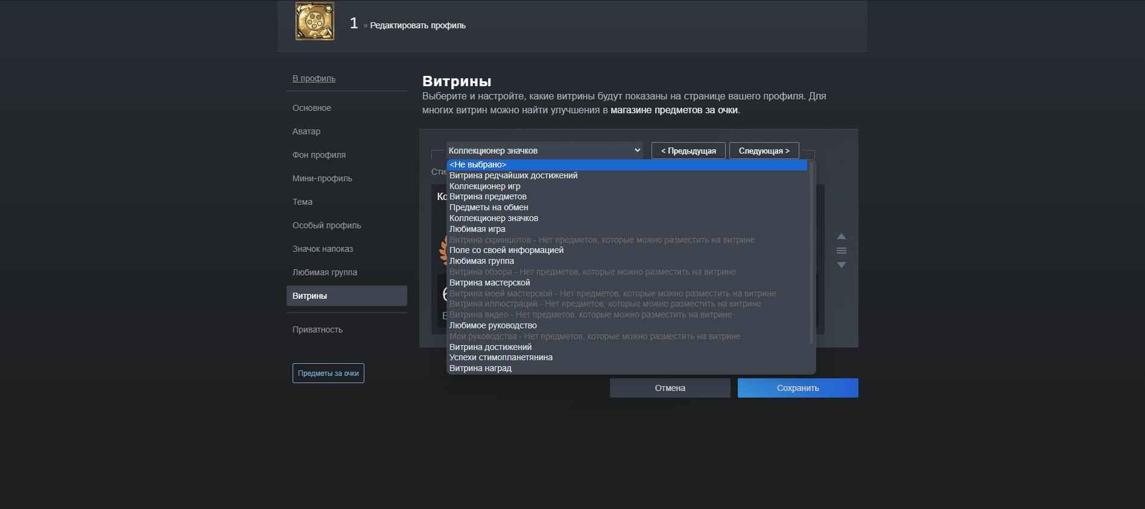Select «Предметы на обмен» option
Screen dimensions: 1145x509
627,207
